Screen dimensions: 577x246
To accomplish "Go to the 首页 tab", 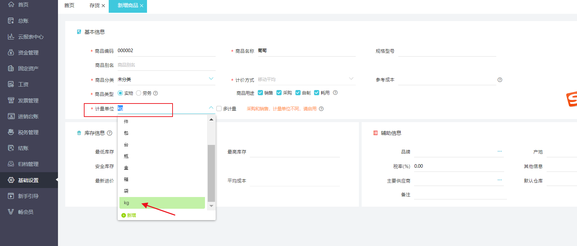I will click(69, 6).
